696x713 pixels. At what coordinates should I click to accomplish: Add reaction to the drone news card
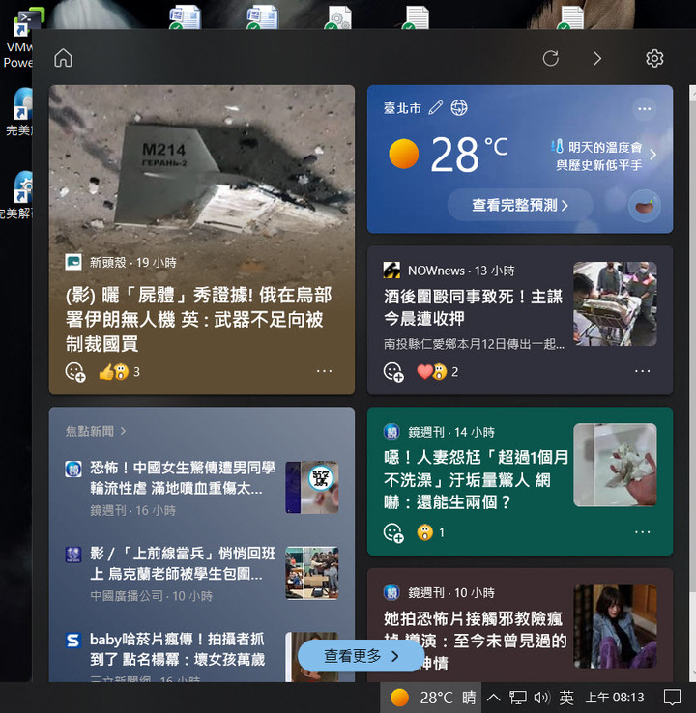(75, 372)
